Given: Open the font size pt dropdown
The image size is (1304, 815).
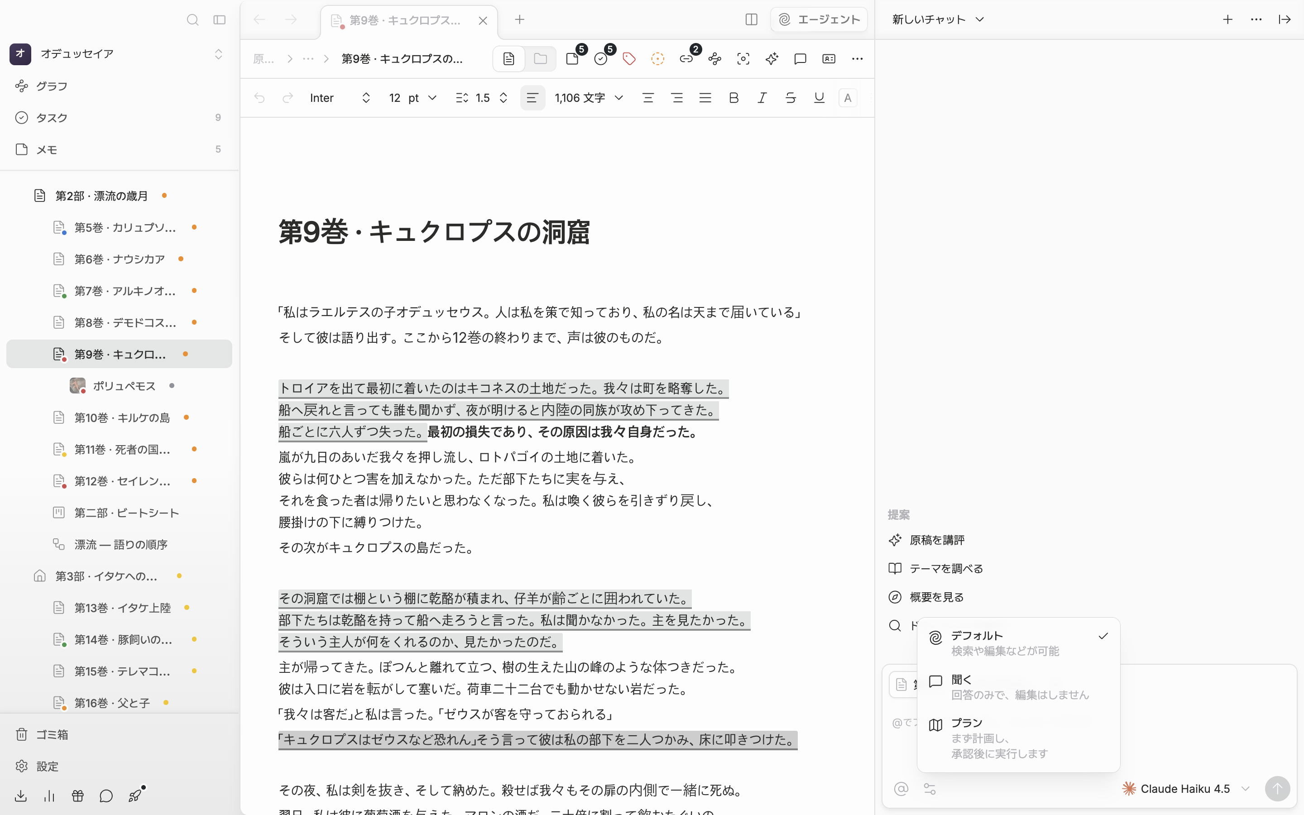Looking at the screenshot, I should pyautogui.click(x=413, y=98).
